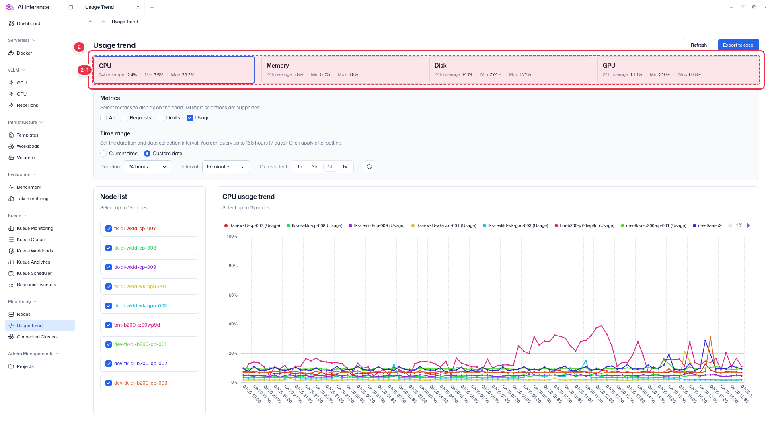Go to next legend page arrow
Image resolution: width=772 pixels, height=434 pixels.
click(748, 226)
